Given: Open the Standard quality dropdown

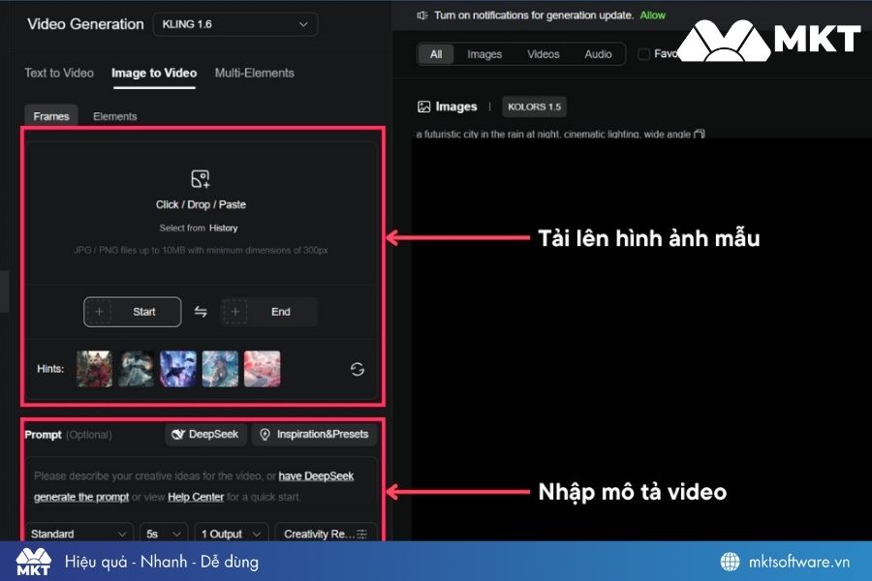Looking at the screenshot, I should [78, 534].
